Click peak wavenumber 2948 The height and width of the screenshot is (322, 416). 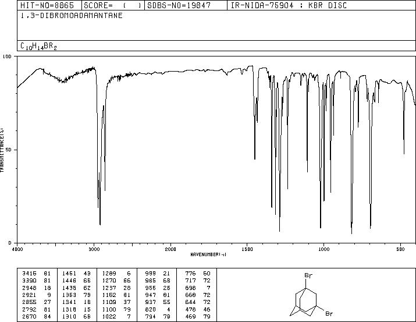(x=30, y=288)
